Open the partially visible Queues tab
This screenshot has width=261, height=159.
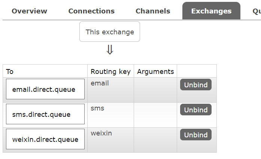click(256, 11)
